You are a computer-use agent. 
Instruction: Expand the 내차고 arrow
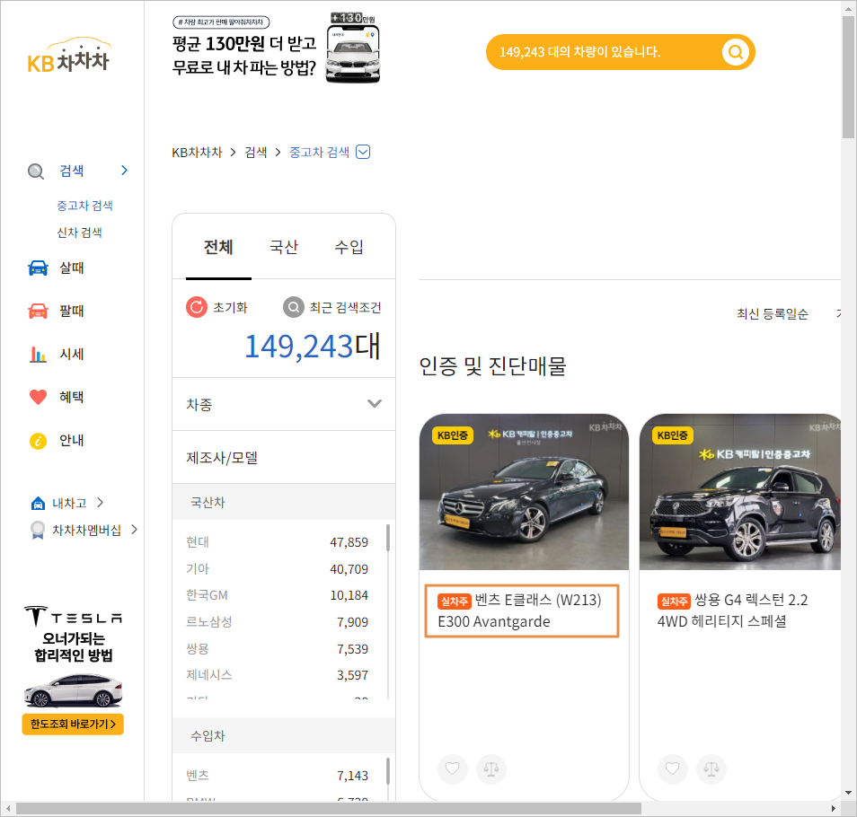click(100, 503)
